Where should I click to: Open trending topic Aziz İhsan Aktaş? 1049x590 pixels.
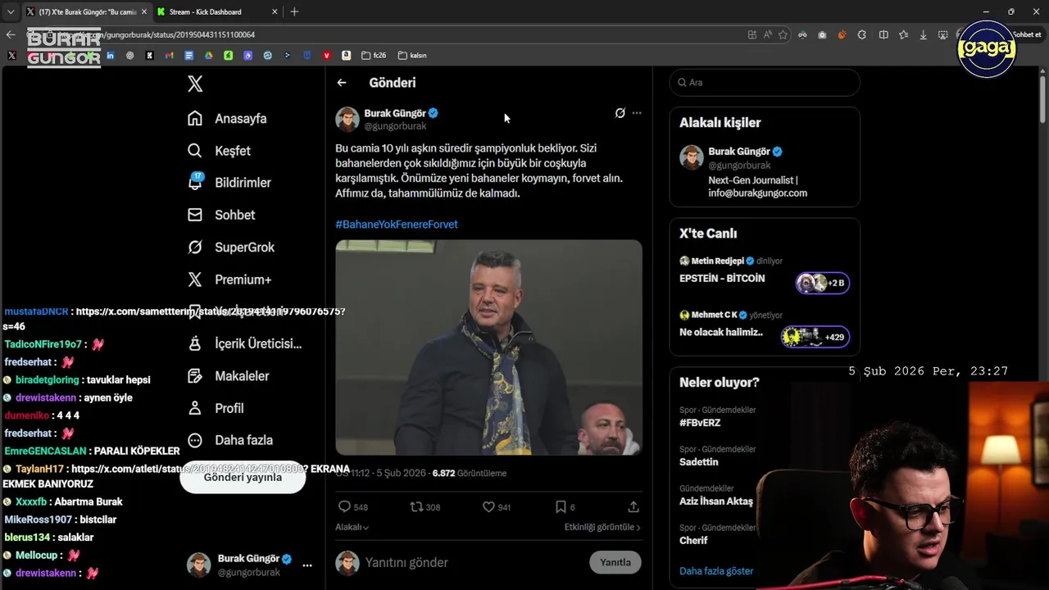coord(716,501)
